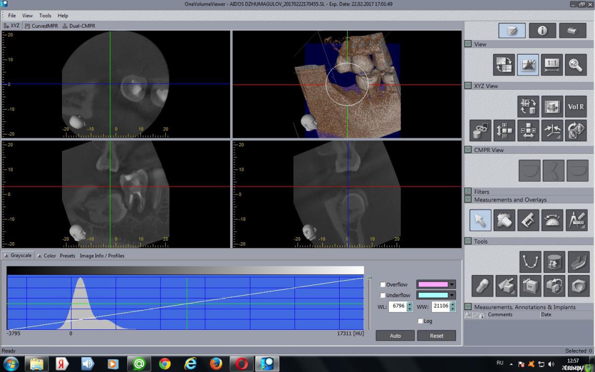Select the x2 magnifier zoom icon
This screenshot has height=372, width=595.
tap(575, 64)
